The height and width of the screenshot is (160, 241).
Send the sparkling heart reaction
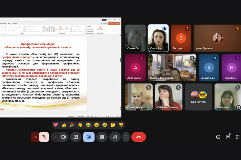coord(56,125)
